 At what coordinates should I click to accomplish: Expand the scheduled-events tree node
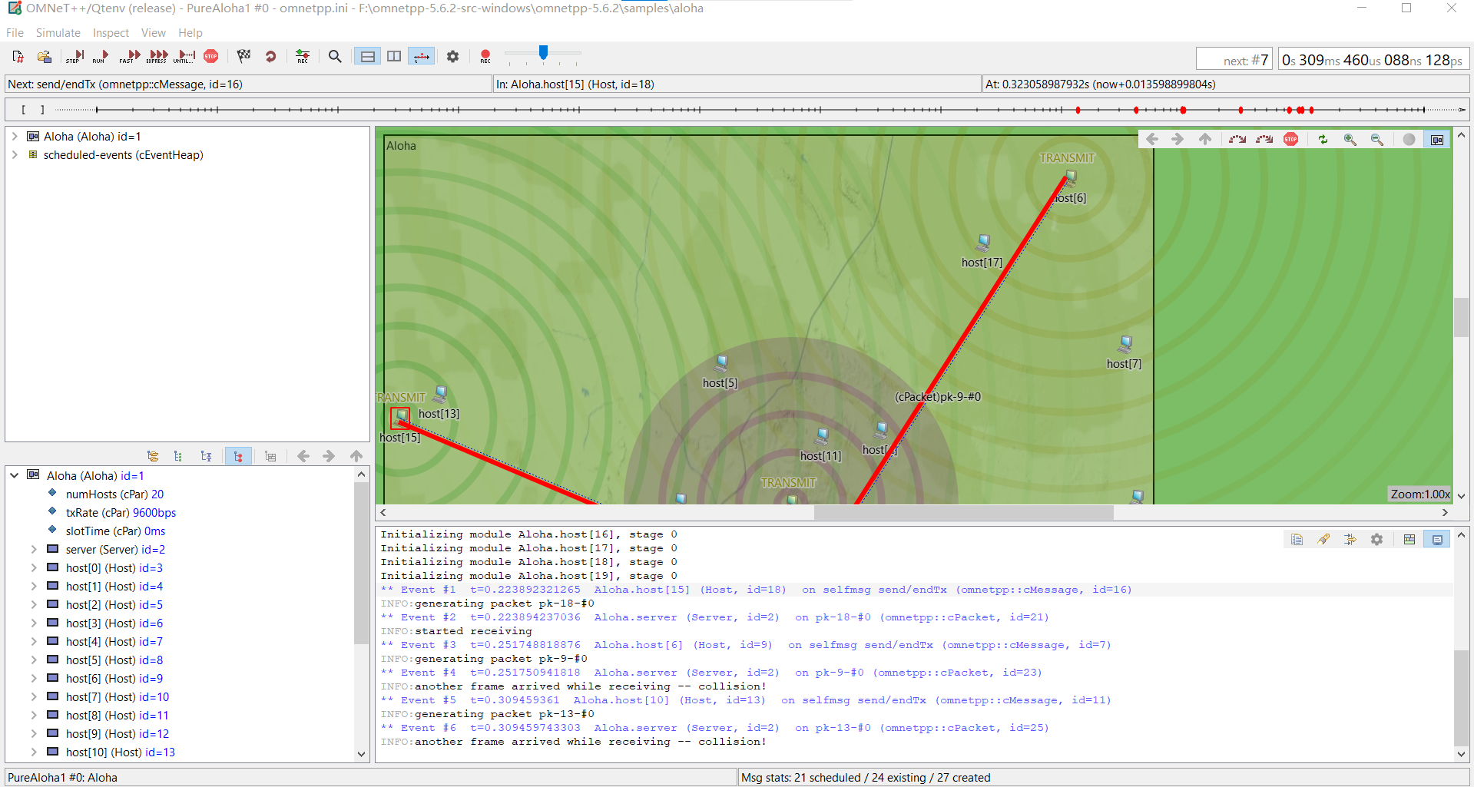pos(15,155)
